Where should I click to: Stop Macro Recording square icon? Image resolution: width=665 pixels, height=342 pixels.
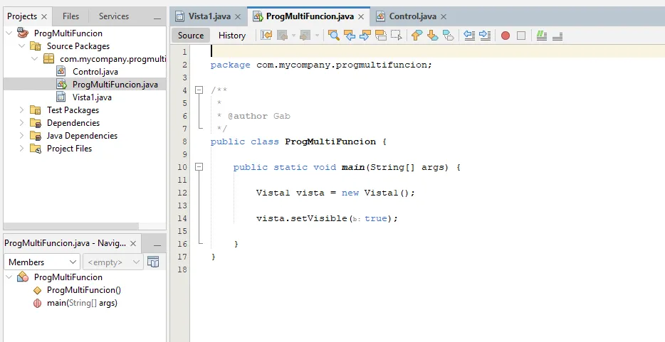pos(521,36)
